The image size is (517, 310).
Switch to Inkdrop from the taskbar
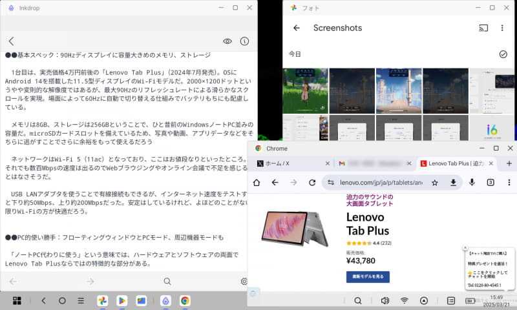(165, 300)
